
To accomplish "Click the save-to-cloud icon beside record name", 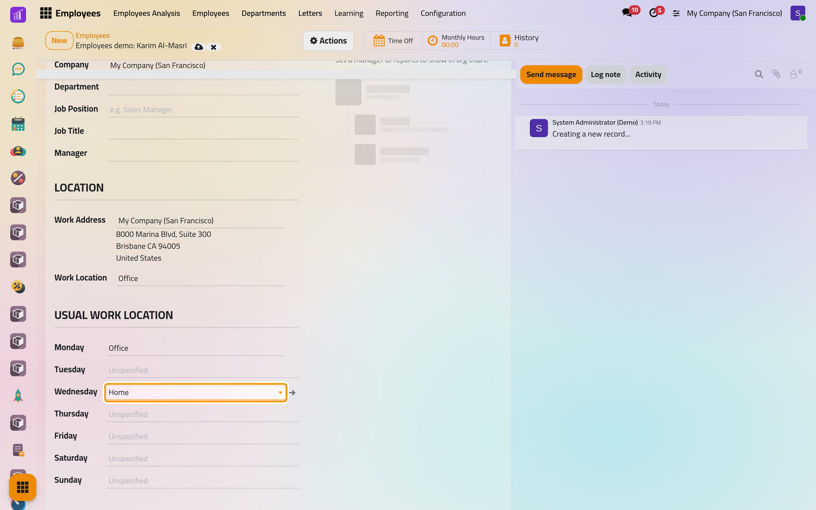I will pos(198,47).
